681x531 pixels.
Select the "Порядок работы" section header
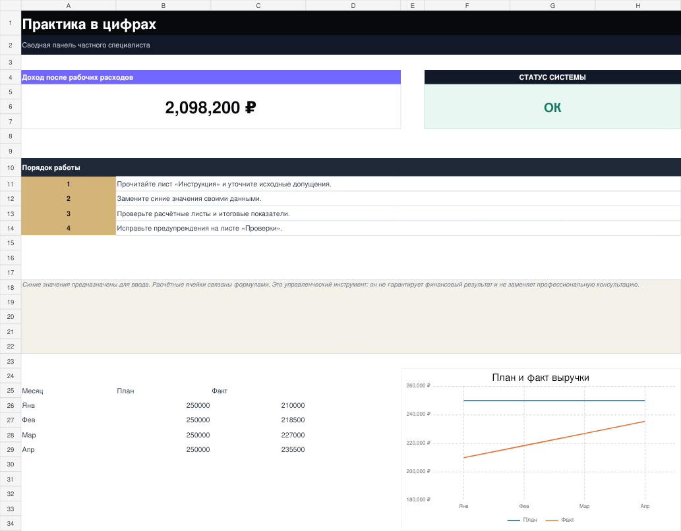tap(351, 167)
